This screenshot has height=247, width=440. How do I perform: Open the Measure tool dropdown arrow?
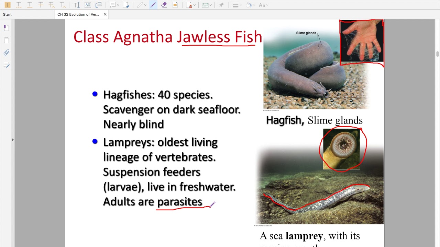(211, 5)
